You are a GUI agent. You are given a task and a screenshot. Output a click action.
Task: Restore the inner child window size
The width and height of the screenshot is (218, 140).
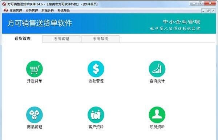[x=209, y=11]
